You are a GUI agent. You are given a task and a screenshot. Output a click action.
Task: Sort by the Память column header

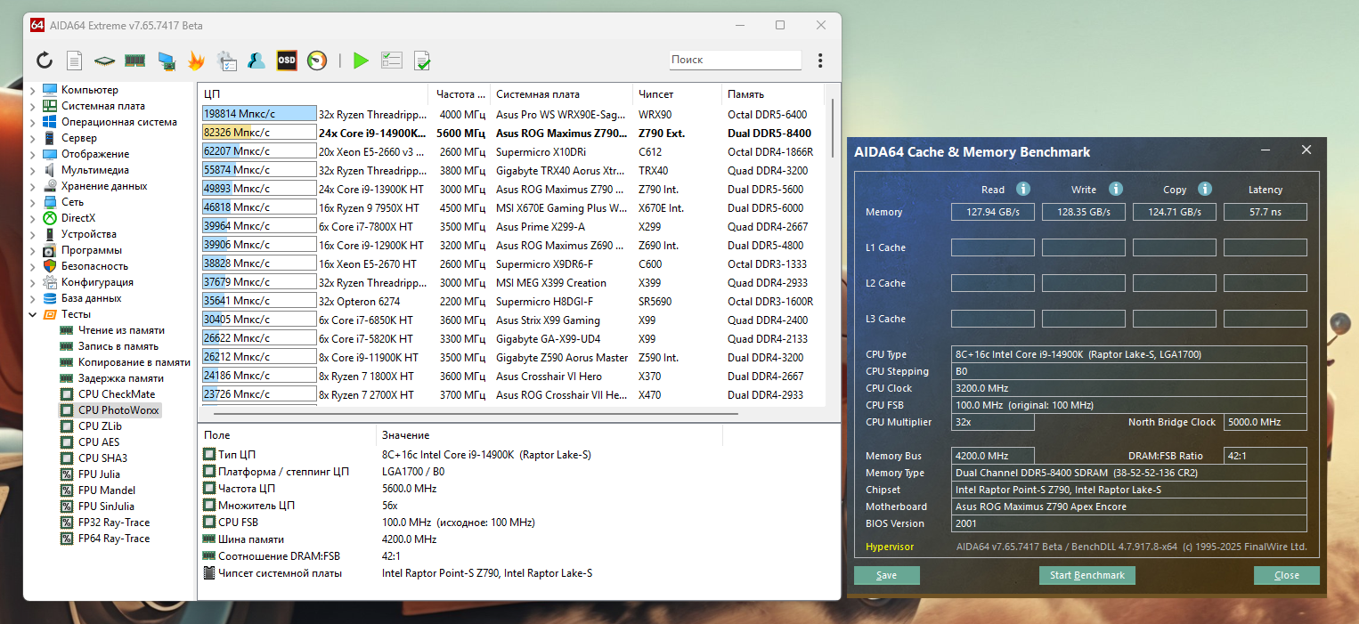(771, 94)
